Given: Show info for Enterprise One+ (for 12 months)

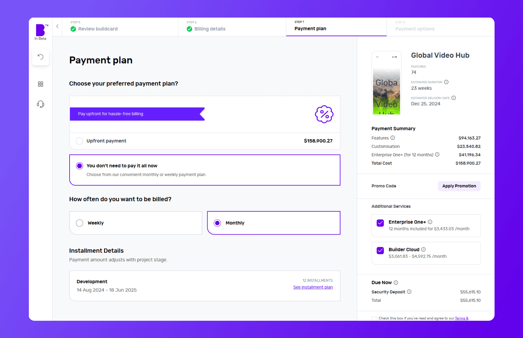Looking at the screenshot, I should [x=437, y=155].
